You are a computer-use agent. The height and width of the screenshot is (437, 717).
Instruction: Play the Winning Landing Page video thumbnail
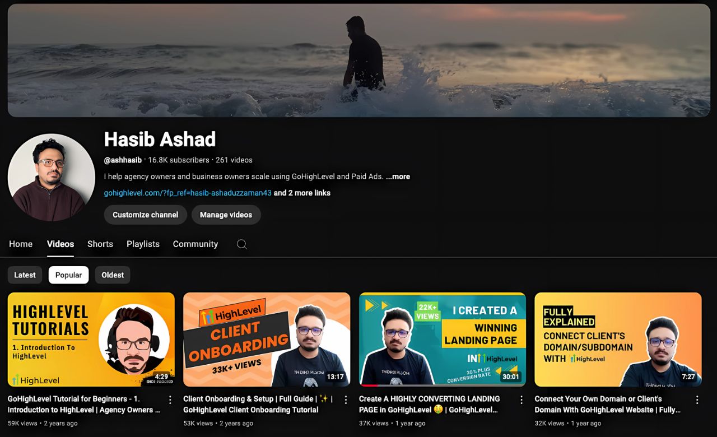(x=442, y=340)
